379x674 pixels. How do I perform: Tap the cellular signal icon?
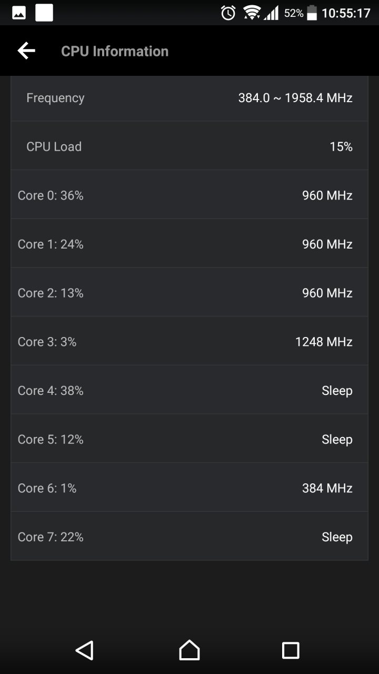coord(271,13)
